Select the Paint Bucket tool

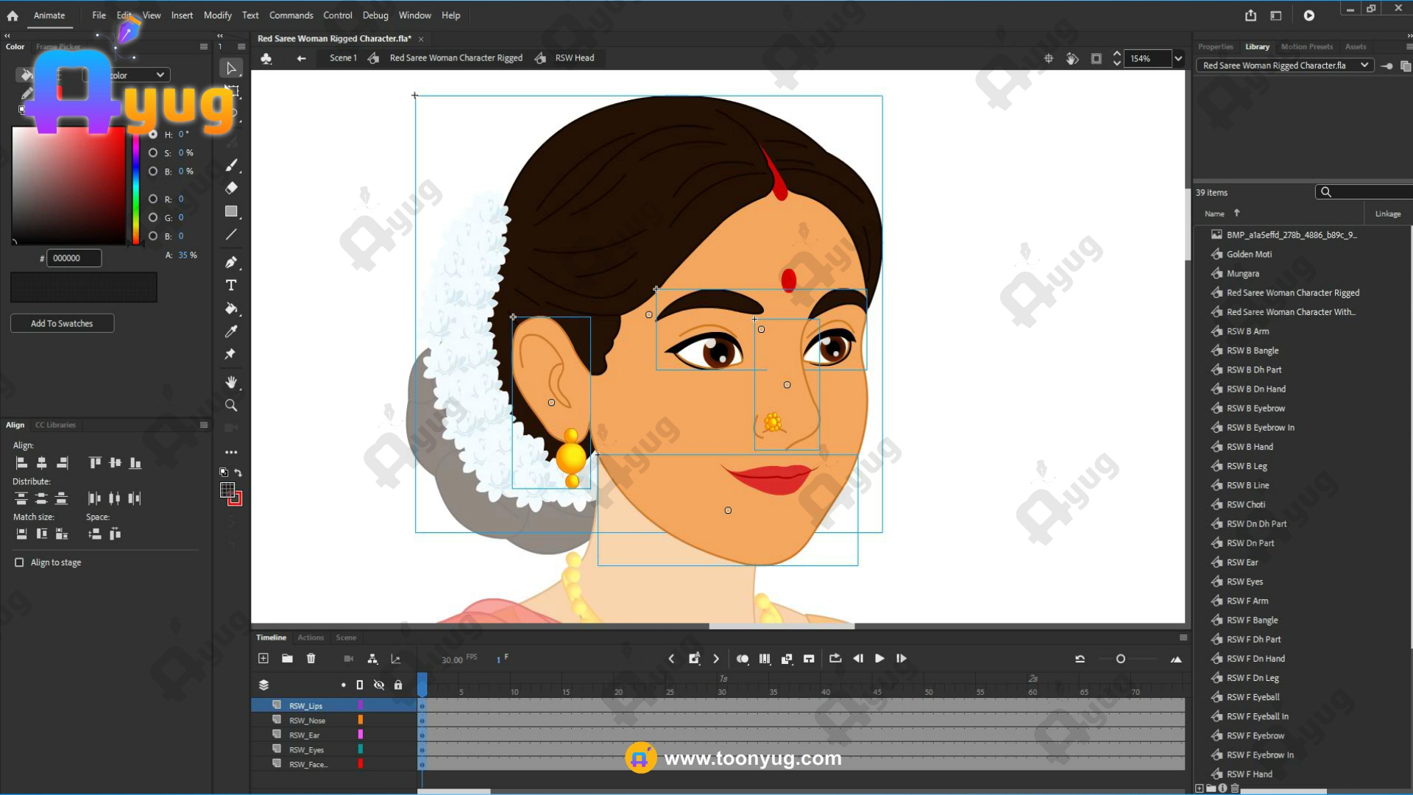click(231, 308)
